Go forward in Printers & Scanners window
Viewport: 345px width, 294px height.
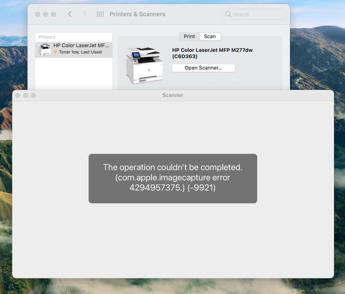[x=84, y=14]
